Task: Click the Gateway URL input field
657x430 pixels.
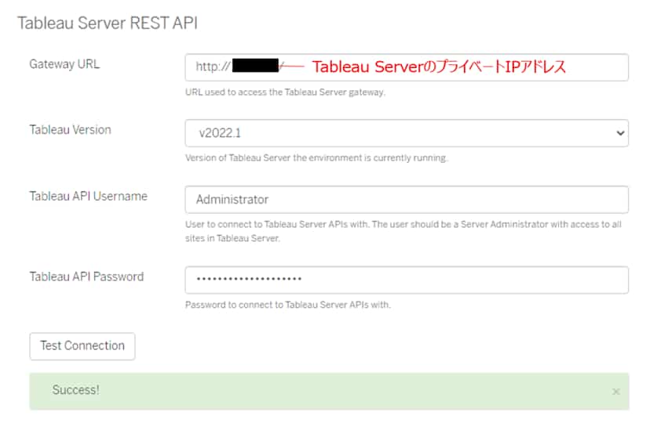Action: (407, 67)
